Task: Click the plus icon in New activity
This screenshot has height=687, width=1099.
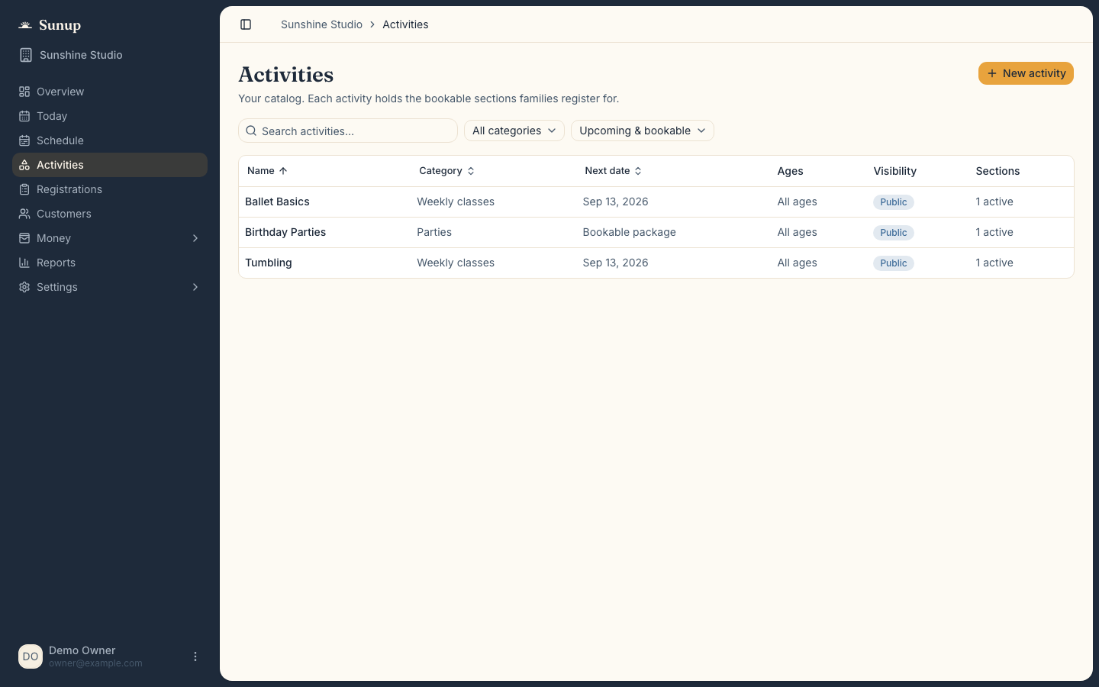Action: pos(992,73)
